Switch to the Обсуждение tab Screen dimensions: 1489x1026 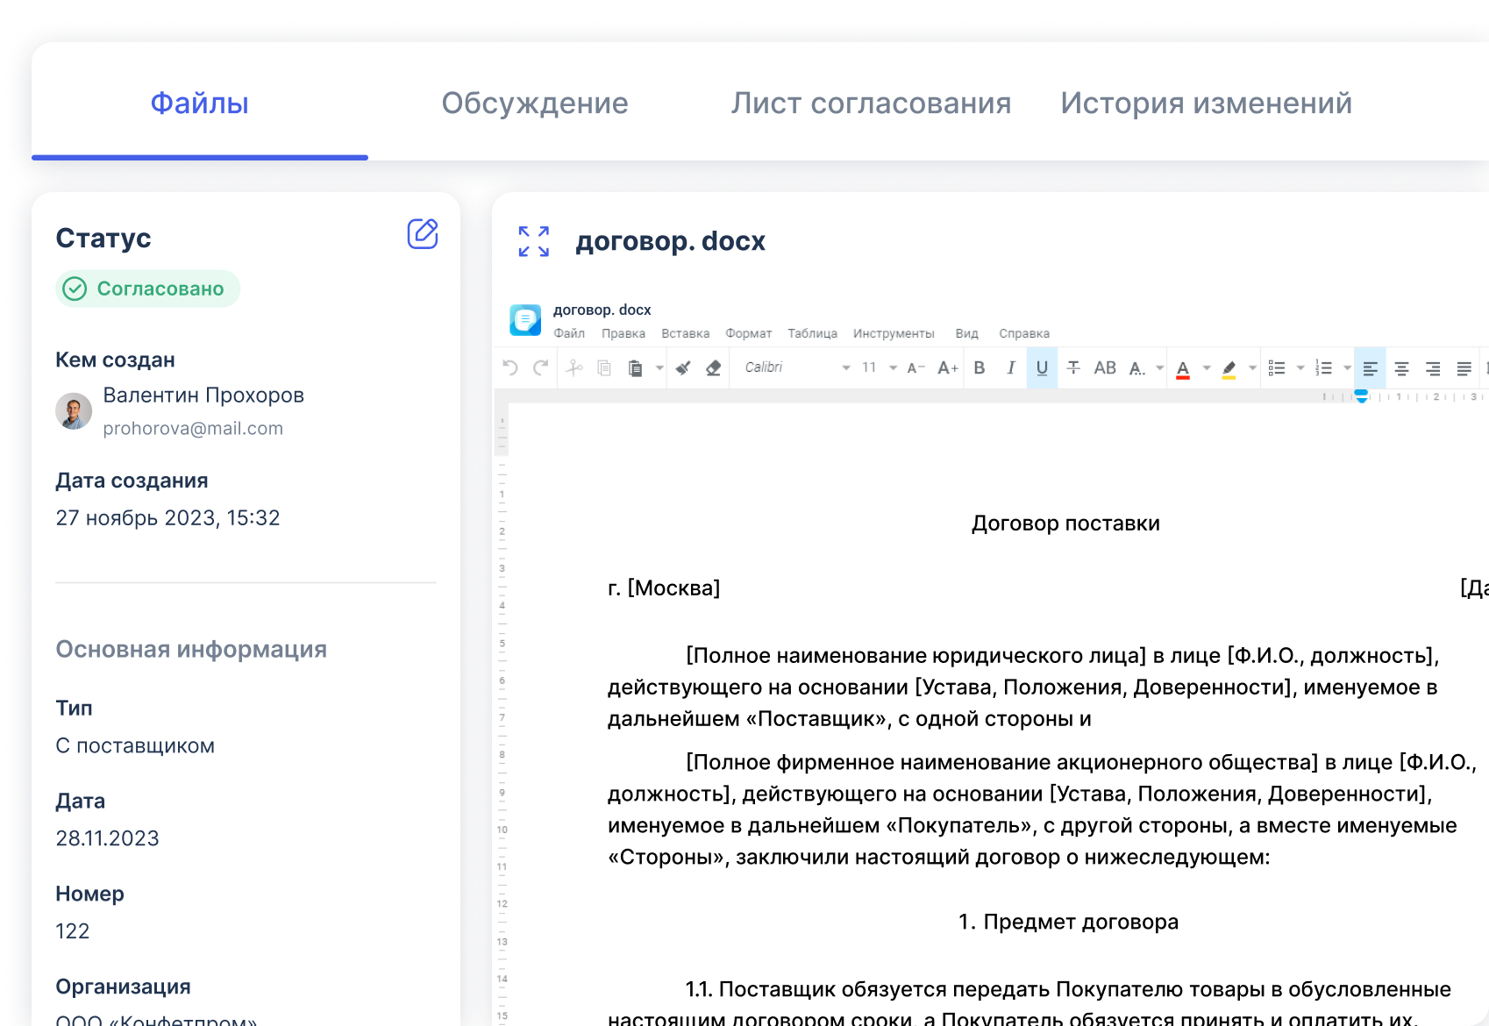coord(534,103)
